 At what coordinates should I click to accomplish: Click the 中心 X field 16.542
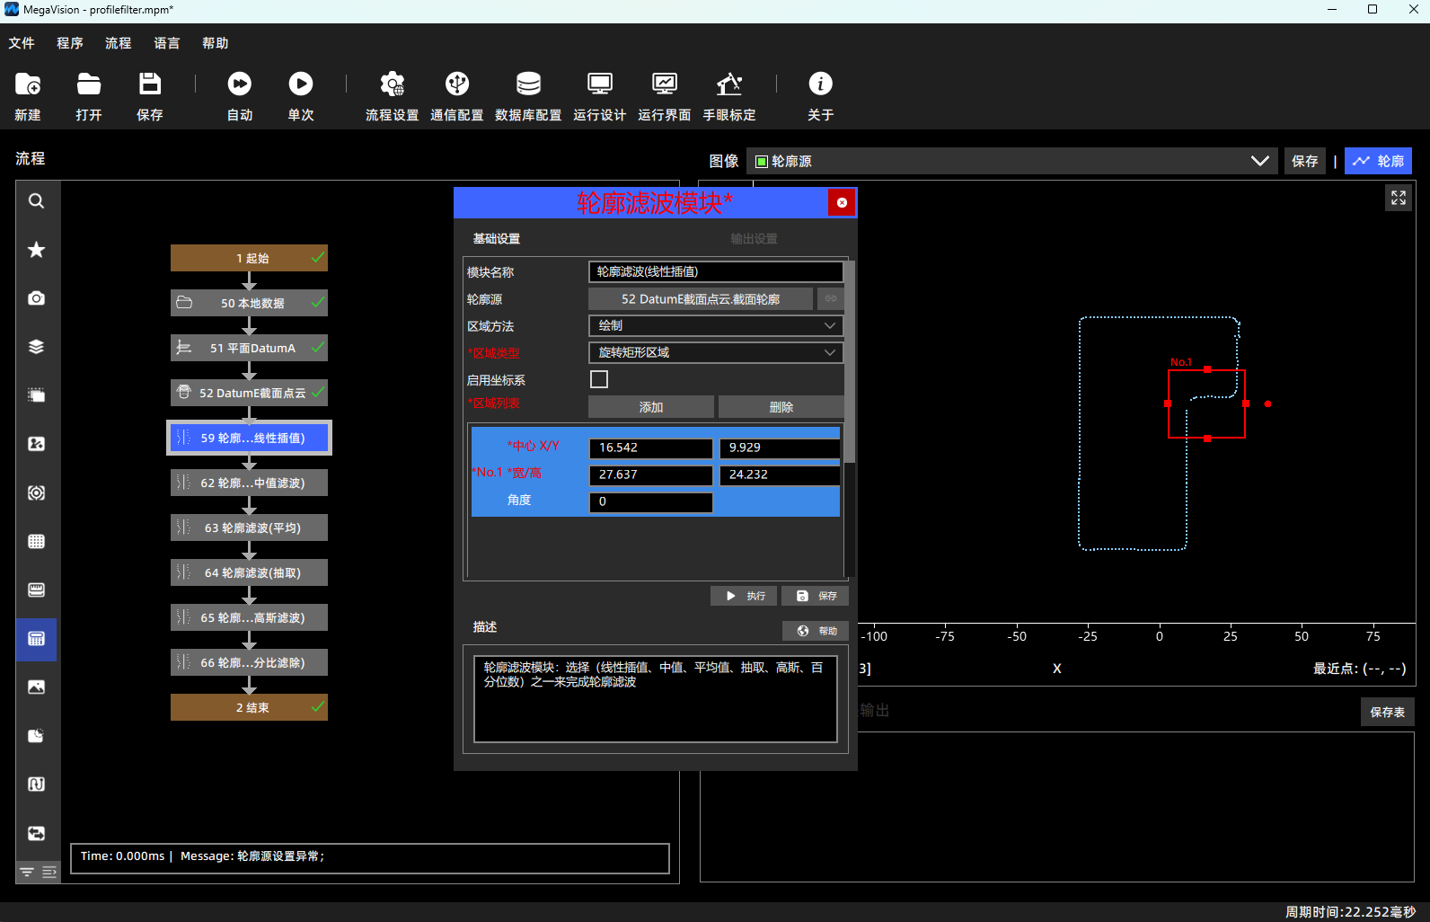click(x=651, y=448)
